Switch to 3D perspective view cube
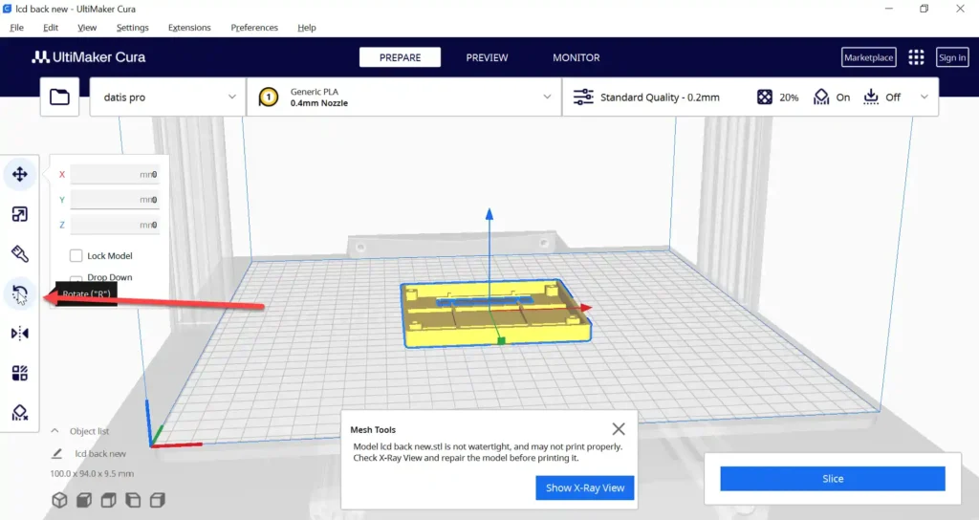This screenshot has height=520, width=979. 59,500
